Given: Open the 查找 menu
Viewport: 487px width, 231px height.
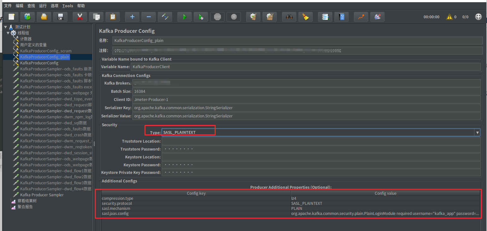Looking at the screenshot, I should (31, 6).
